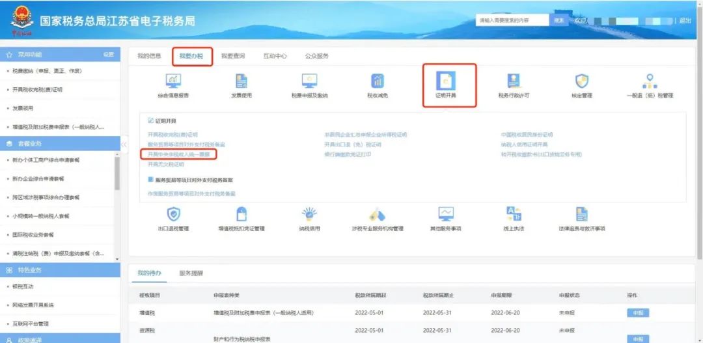Open the 税费申报及缴纳 icon
703x343 pixels.
[x=309, y=81]
